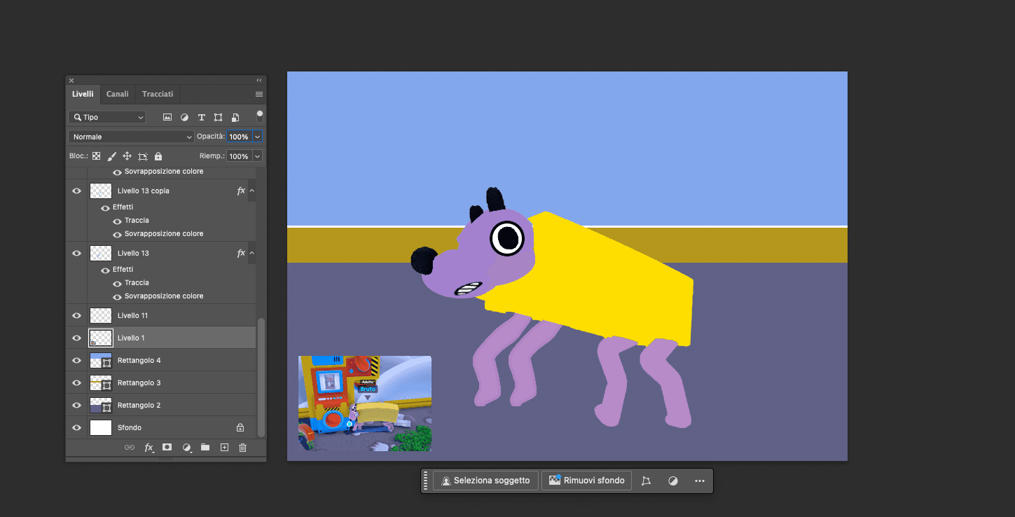The image size is (1015, 517).
Task: Switch to the Tracciati tab
Action: (158, 94)
